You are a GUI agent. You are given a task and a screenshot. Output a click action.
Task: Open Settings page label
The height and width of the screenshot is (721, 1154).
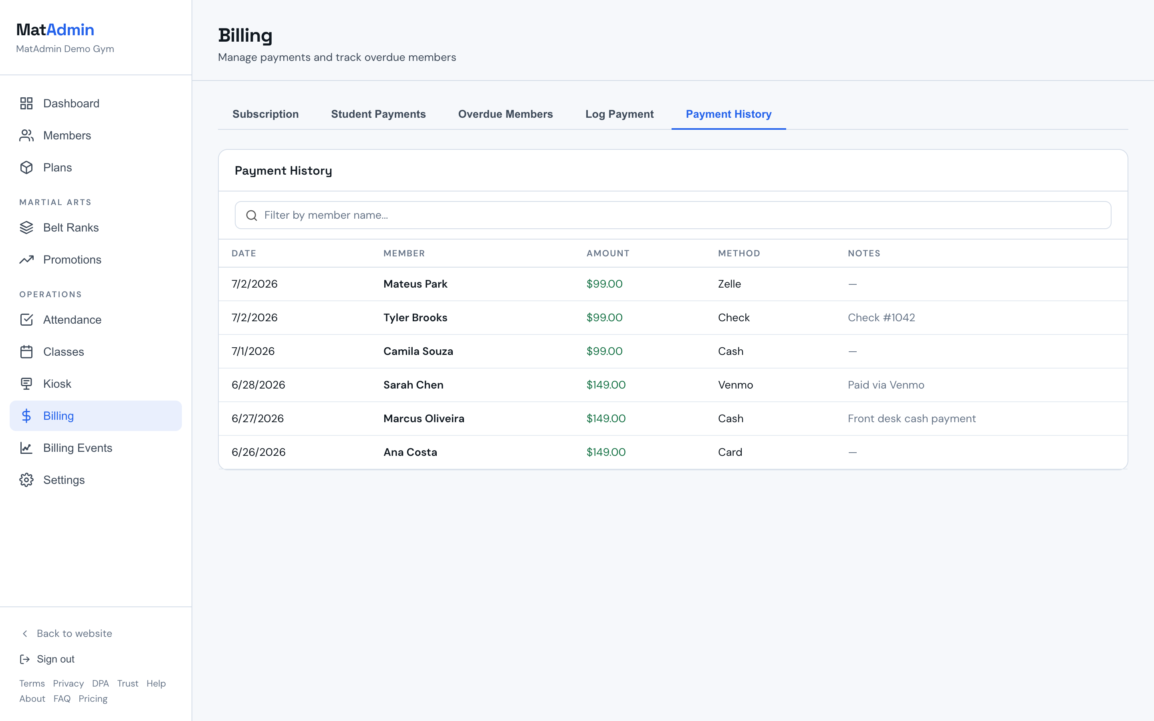coord(64,480)
